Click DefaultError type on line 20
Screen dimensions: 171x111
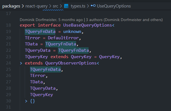click(63, 38)
